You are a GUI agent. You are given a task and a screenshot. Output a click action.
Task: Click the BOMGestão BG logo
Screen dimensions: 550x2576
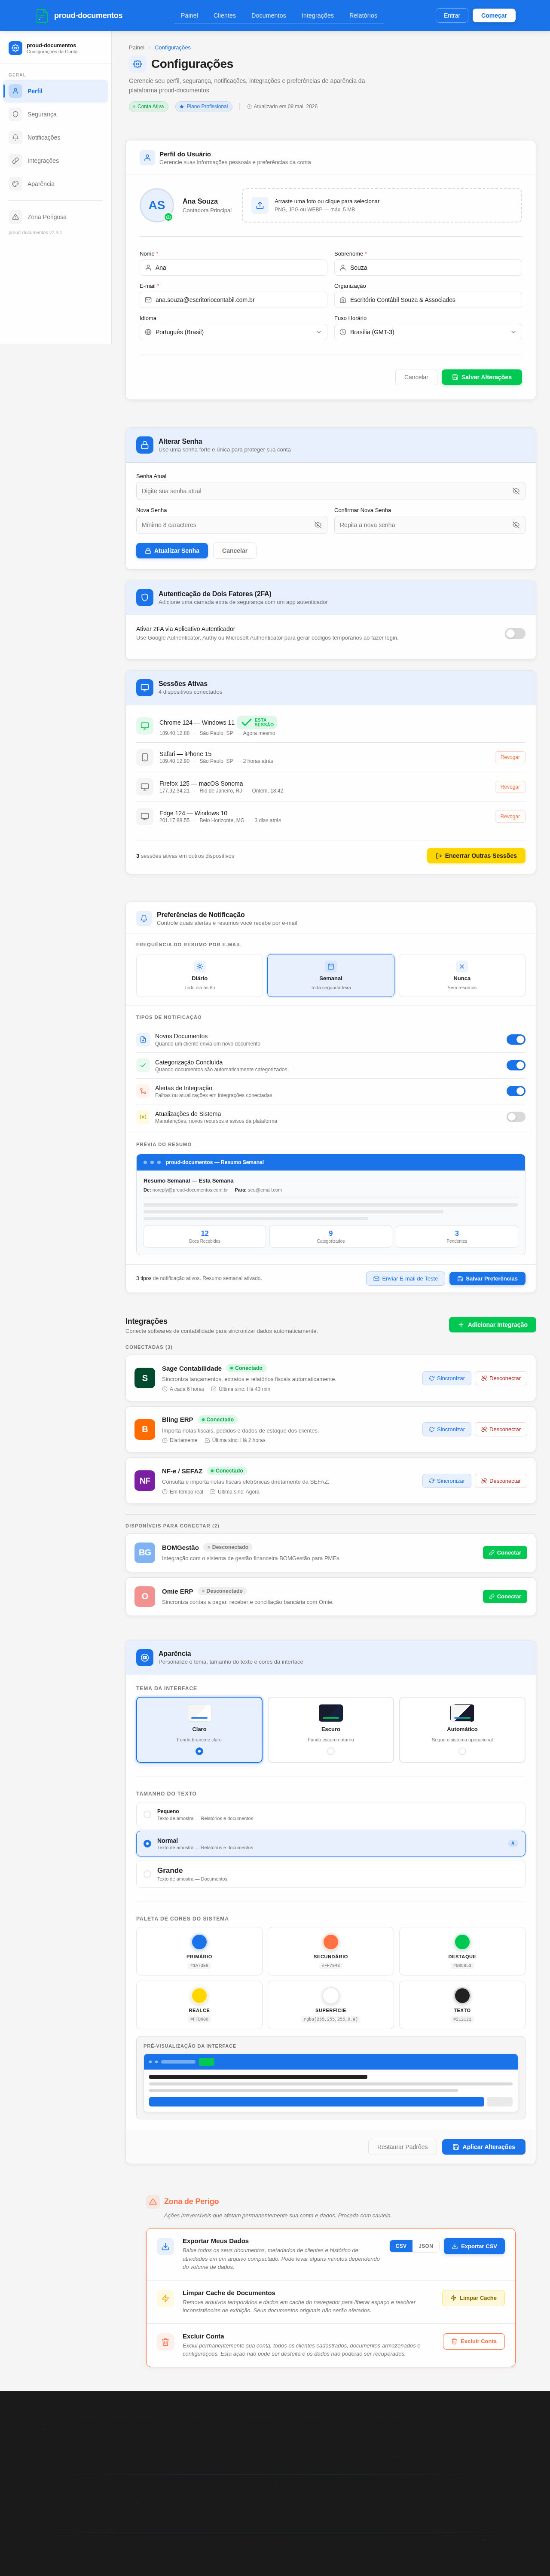tap(145, 1552)
